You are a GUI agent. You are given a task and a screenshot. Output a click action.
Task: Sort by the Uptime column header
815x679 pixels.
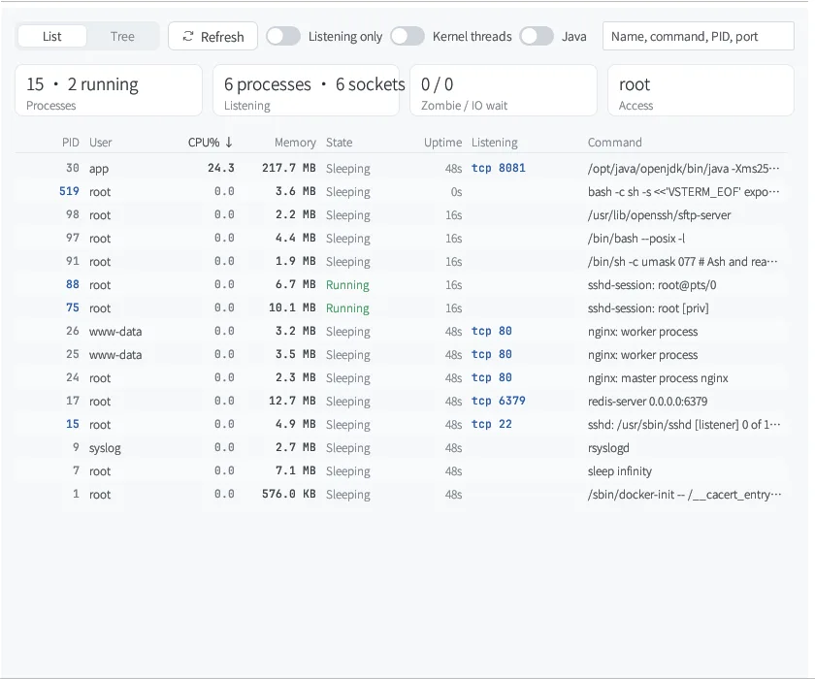click(x=442, y=143)
